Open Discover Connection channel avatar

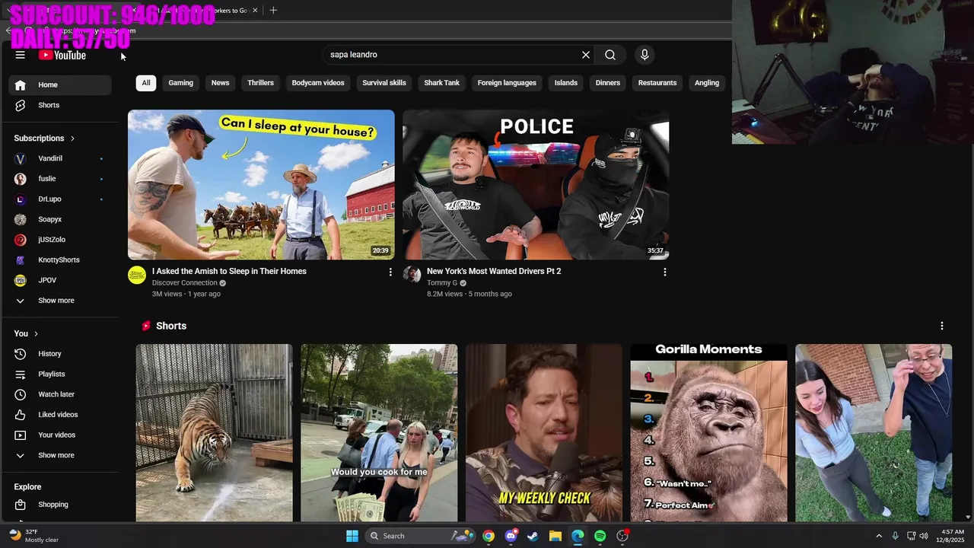137,275
